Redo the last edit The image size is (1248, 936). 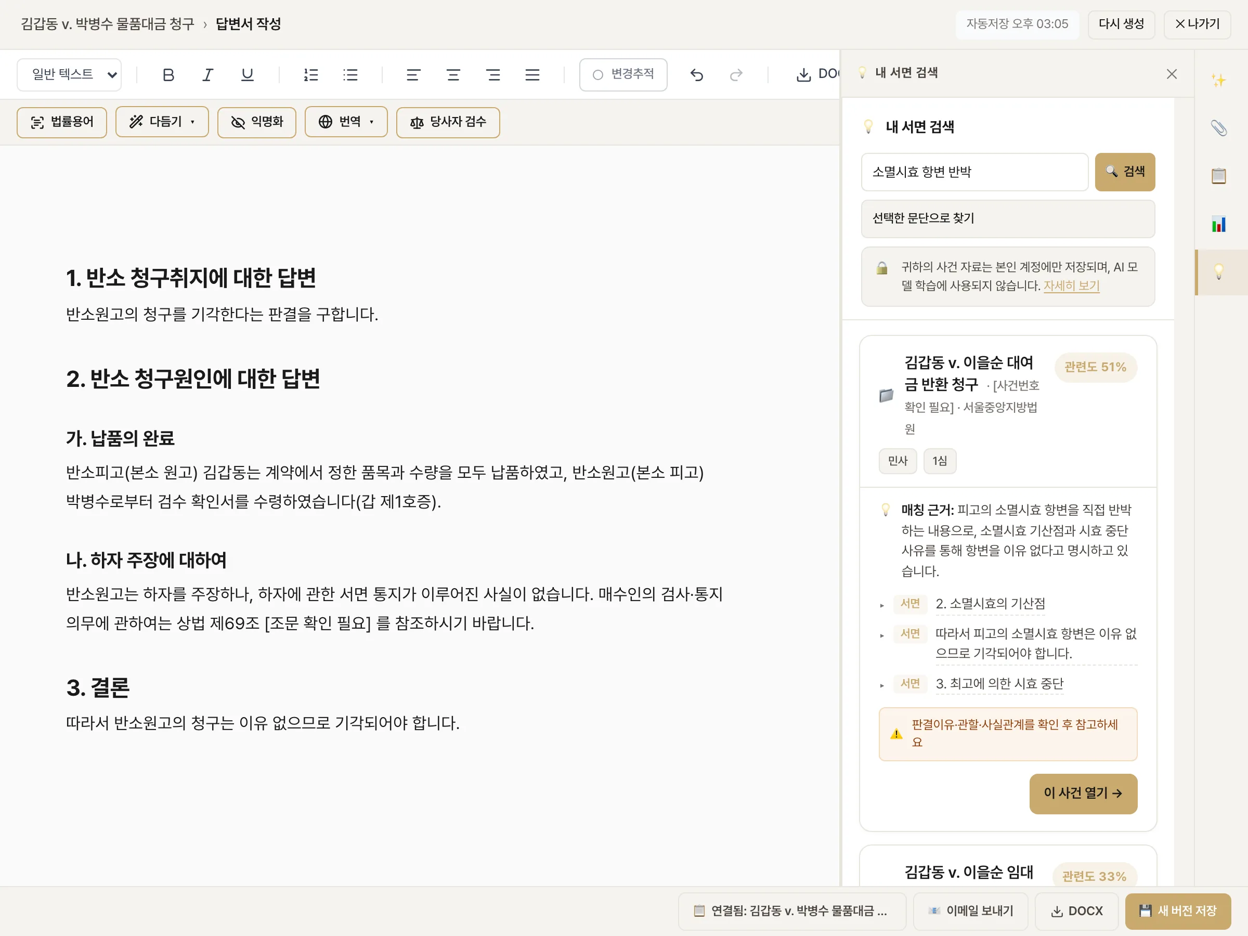coord(736,75)
